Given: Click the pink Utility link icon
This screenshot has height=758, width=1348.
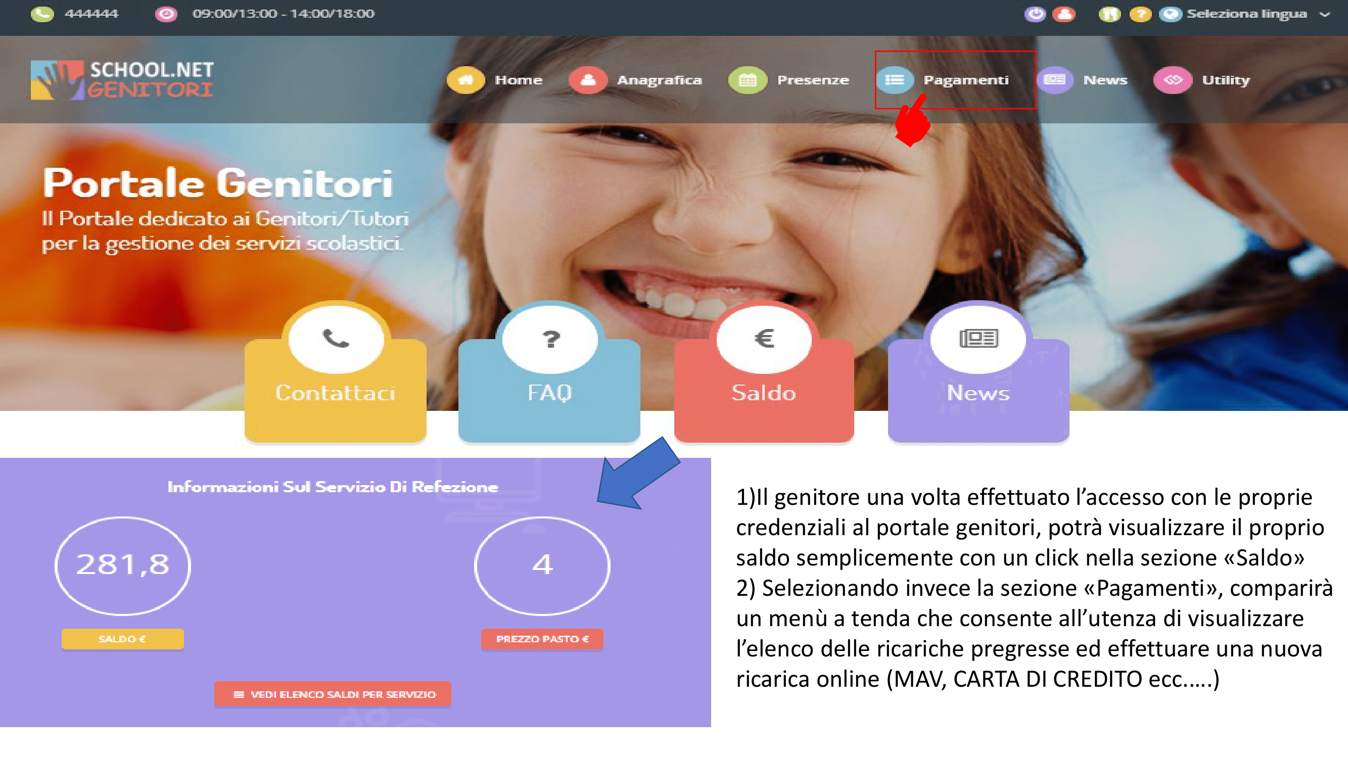Looking at the screenshot, I should coord(1173,80).
